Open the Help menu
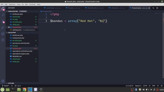 [38, 4]
